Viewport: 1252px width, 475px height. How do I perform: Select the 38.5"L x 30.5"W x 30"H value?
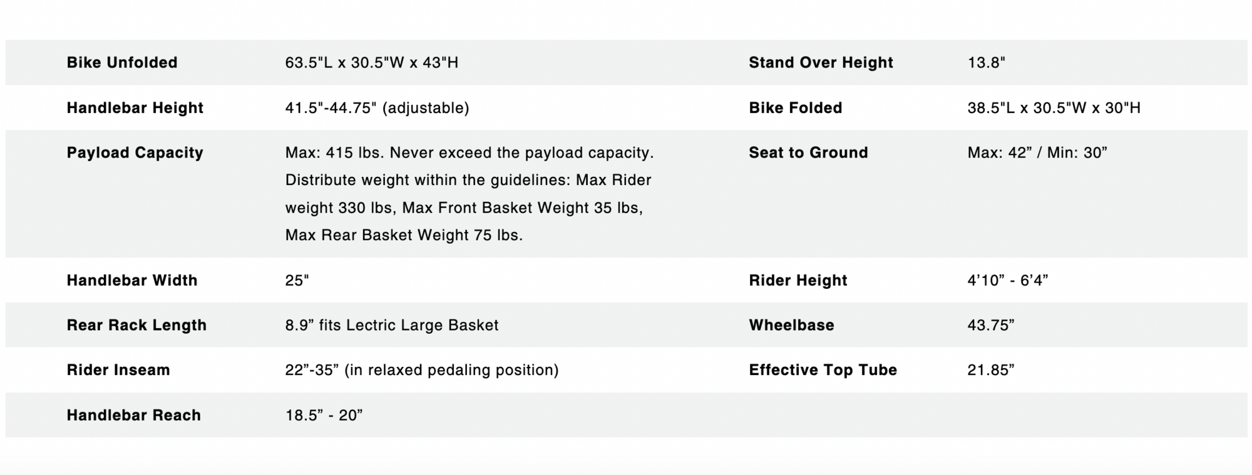1054,107
